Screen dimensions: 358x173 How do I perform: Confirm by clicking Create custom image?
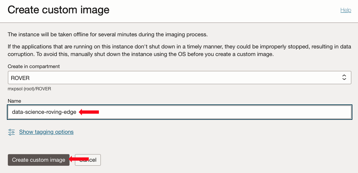click(38, 160)
